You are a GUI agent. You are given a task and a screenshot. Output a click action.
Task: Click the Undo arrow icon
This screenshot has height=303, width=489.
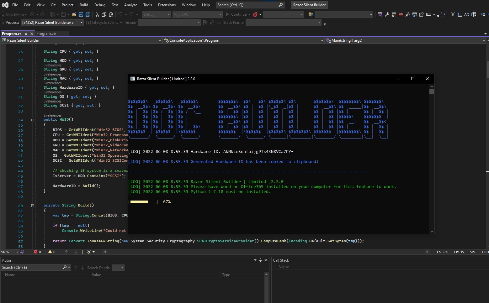coord(120,14)
